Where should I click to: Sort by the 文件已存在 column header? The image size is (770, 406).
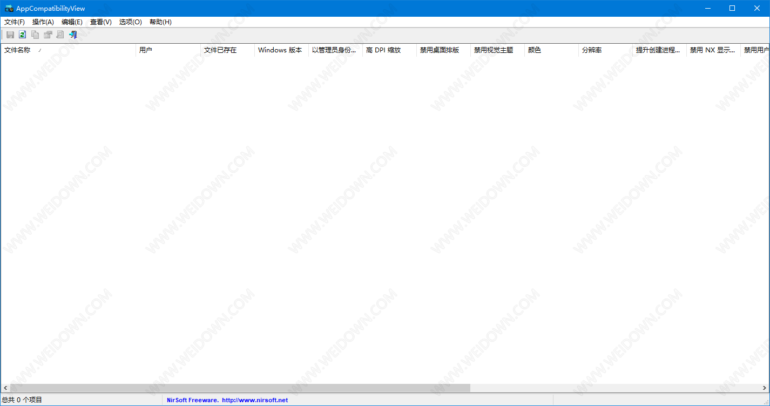pos(227,50)
